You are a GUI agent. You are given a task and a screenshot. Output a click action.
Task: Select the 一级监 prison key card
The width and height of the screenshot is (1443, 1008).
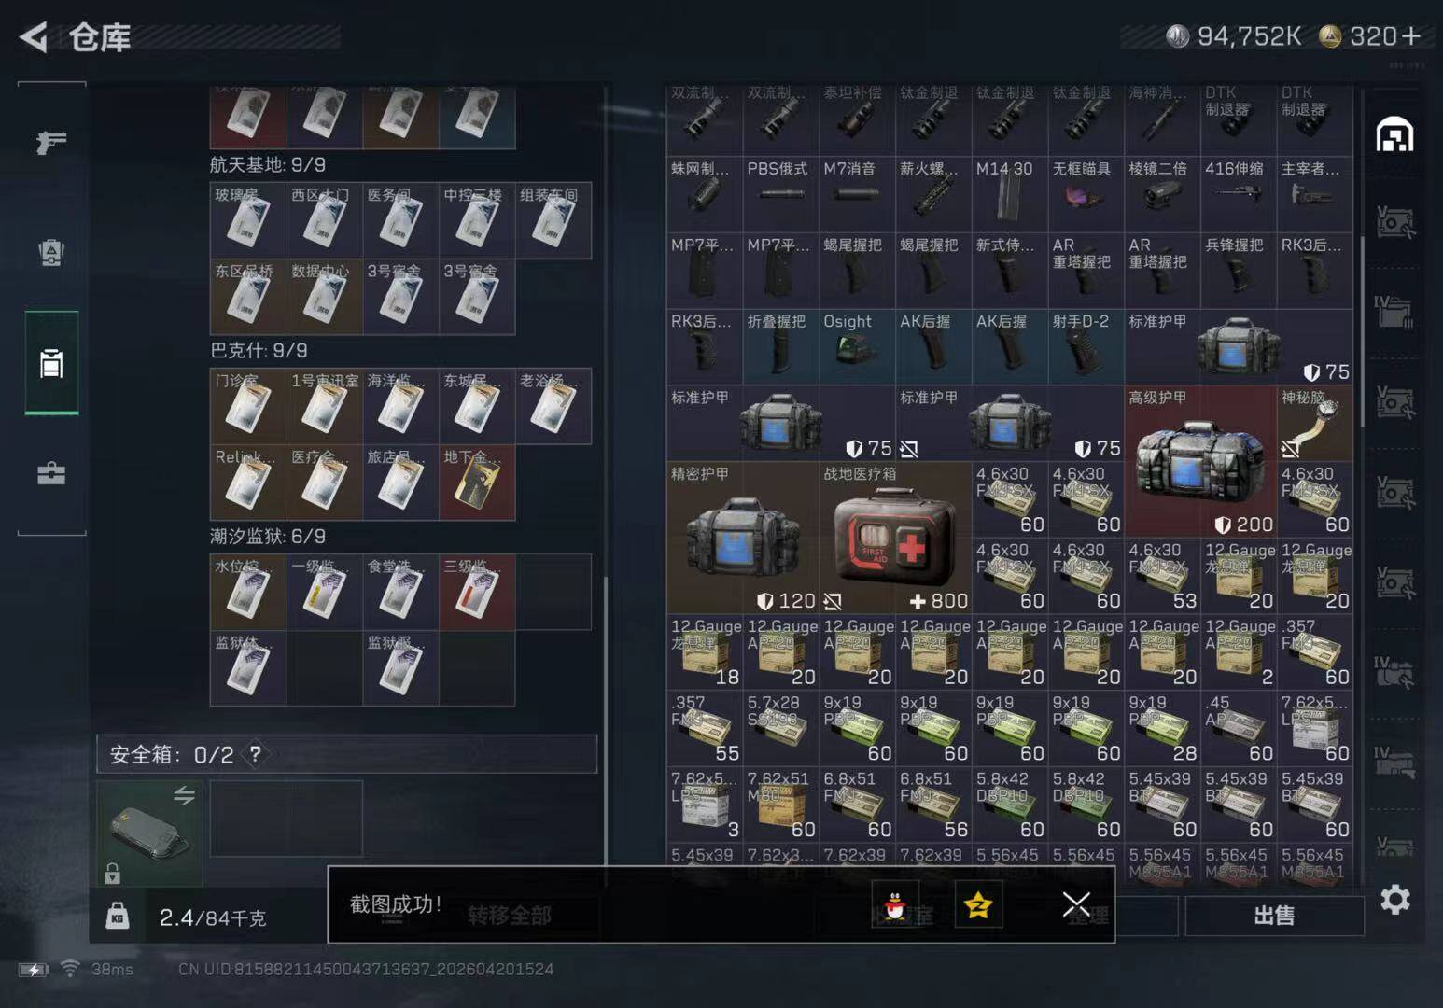click(x=325, y=592)
